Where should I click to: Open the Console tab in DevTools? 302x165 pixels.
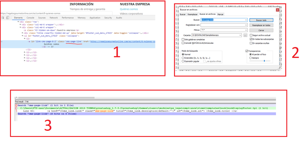coord(30,18)
